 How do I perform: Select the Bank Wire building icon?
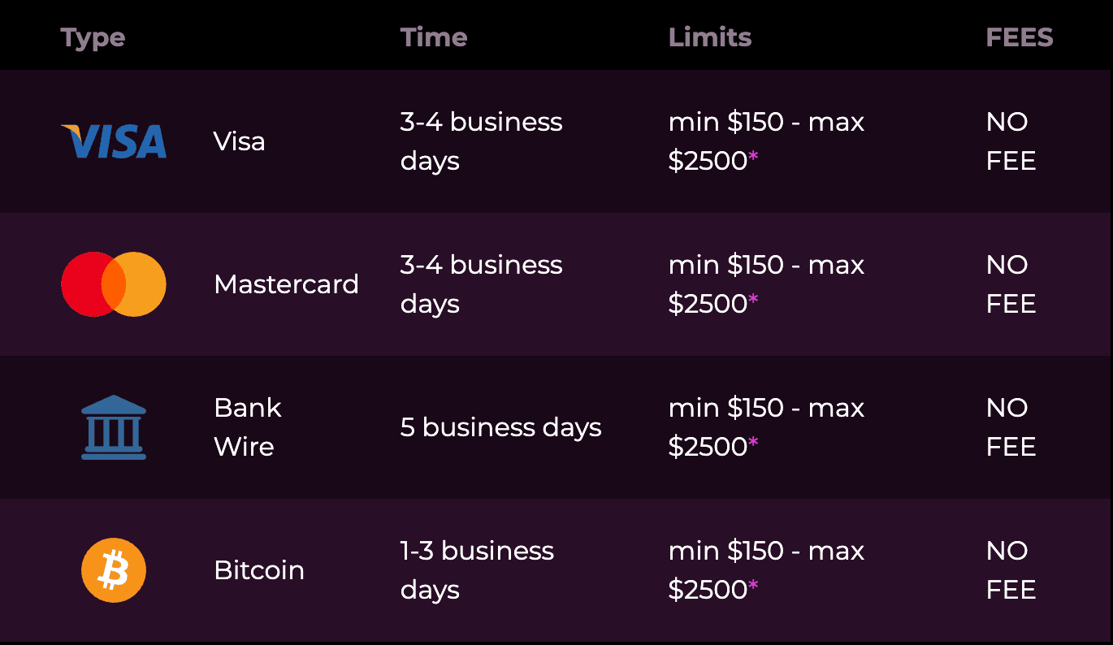pyautogui.click(x=114, y=427)
